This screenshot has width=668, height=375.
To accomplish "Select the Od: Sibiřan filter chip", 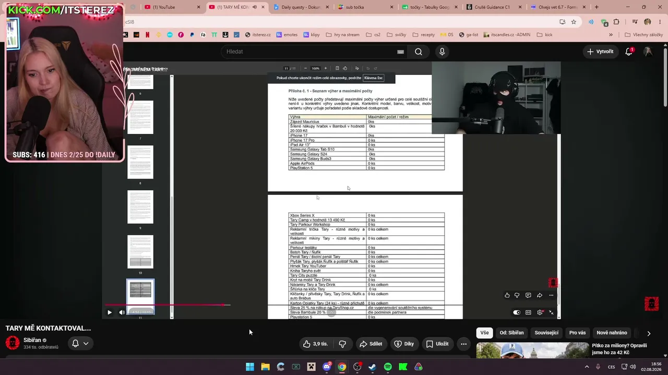I will pyautogui.click(x=511, y=333).
